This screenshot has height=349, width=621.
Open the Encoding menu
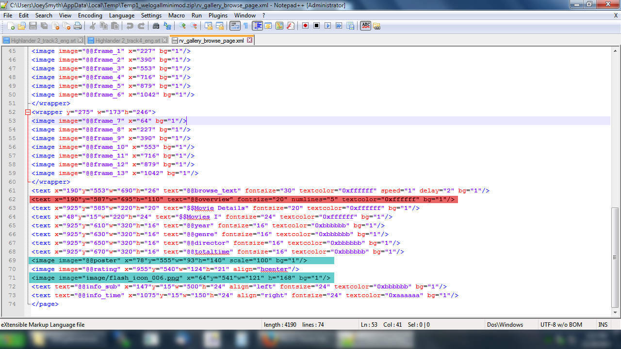point(90,16)
